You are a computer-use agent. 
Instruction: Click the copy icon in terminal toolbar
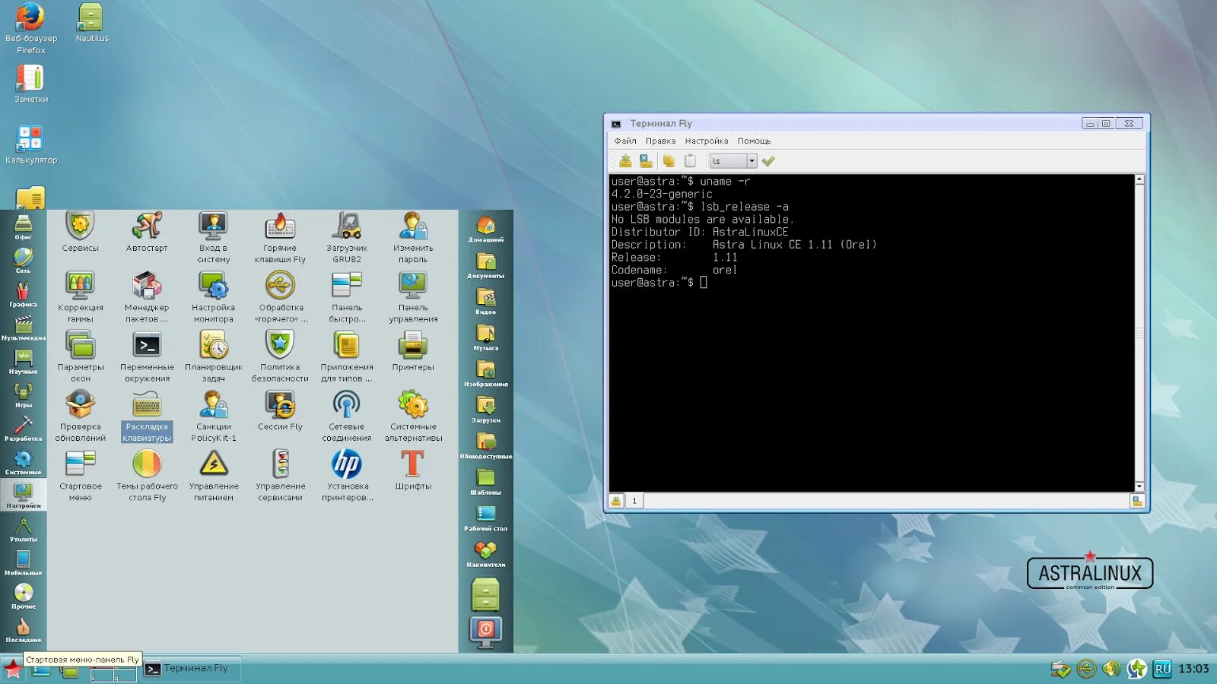pos(669,161)
